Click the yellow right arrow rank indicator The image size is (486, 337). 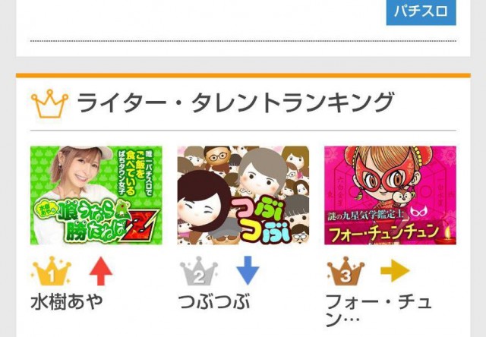pyautogui.click(x=395, y=270)
